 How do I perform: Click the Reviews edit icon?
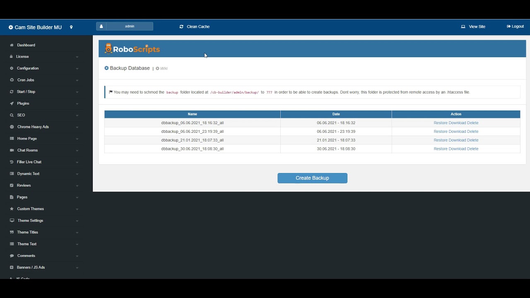point(12,185)
